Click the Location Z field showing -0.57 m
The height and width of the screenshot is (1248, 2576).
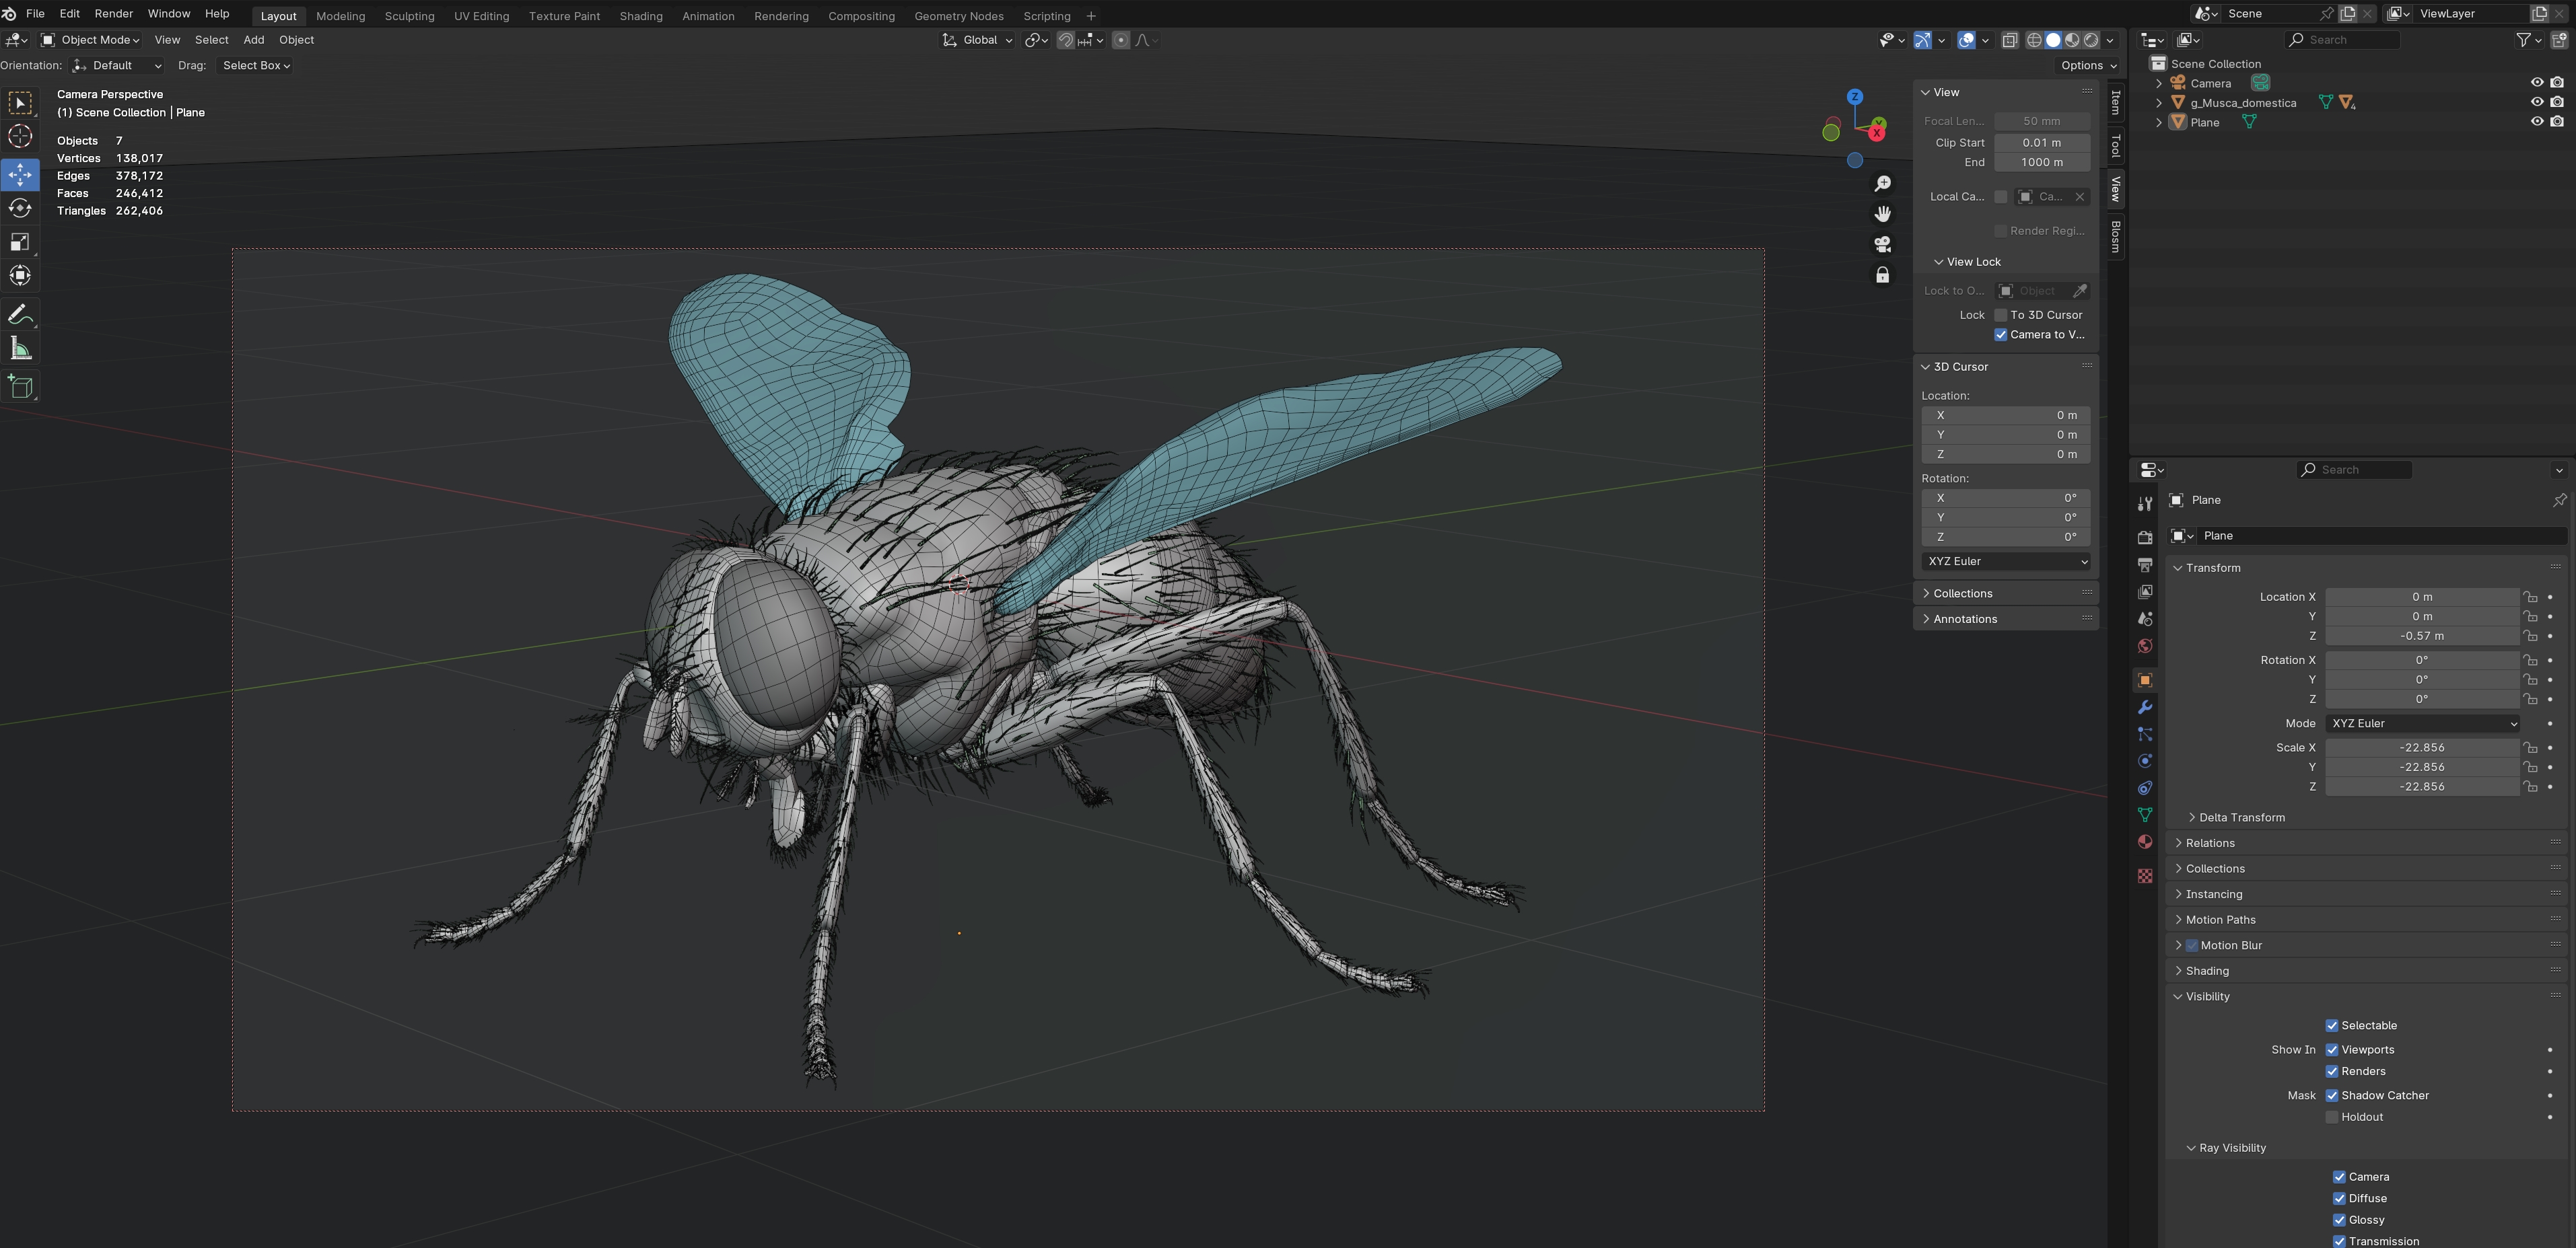[2421, 636]
